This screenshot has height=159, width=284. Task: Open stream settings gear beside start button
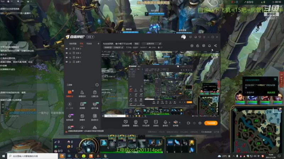click(x=200, y=123)
